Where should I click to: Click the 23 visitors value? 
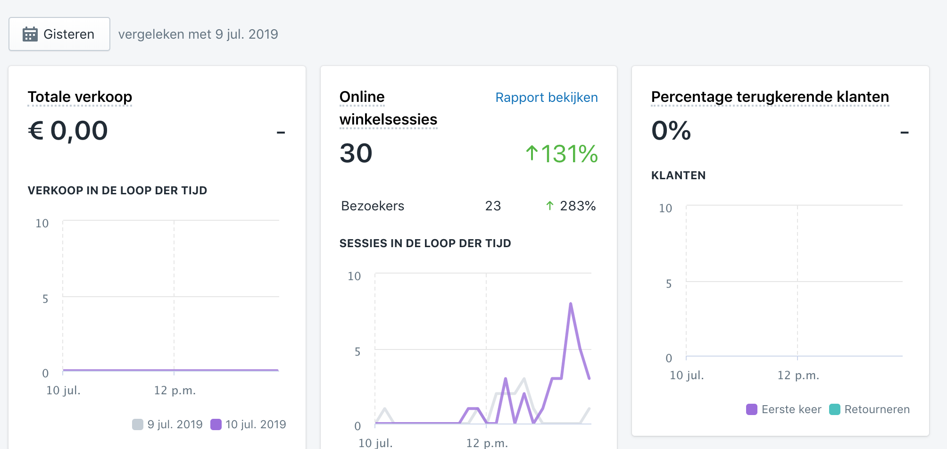pyautogui.click(x=493, y=206)
